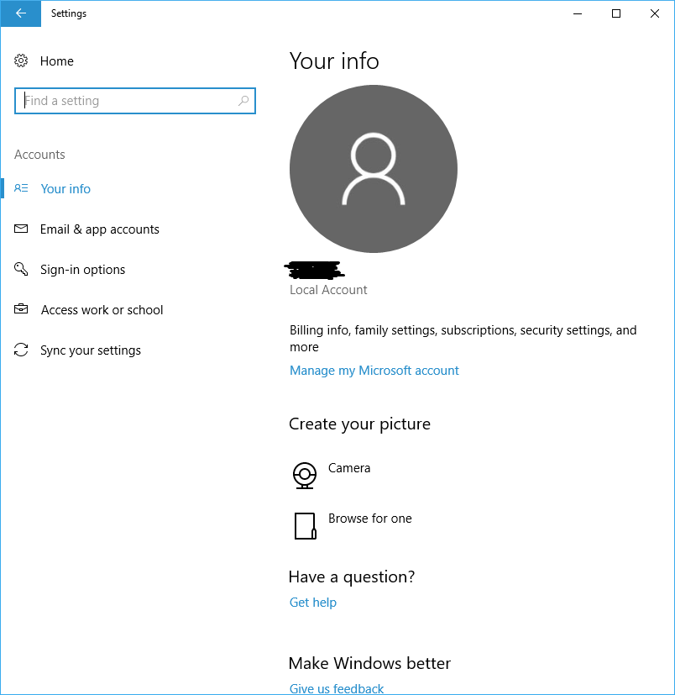Click the Home gear icon
675x695 pixels.
[x=21, y=61]
